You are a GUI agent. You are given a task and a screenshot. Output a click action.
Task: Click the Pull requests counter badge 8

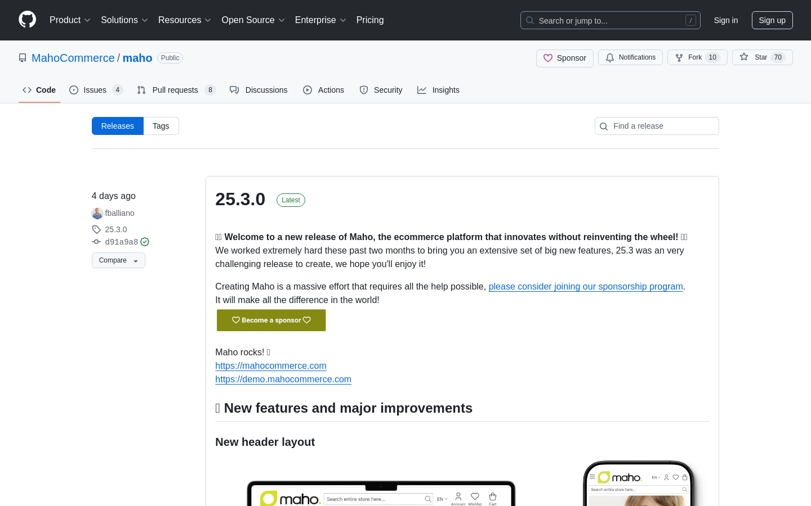(211, 90)
